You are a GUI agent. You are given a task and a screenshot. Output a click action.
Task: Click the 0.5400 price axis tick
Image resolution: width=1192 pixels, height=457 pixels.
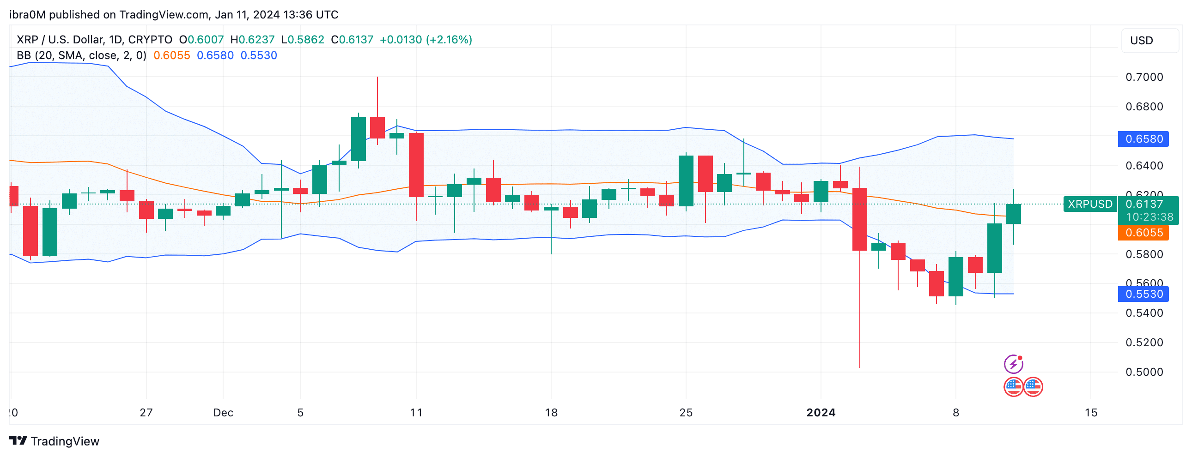(x=1144, y=313)
